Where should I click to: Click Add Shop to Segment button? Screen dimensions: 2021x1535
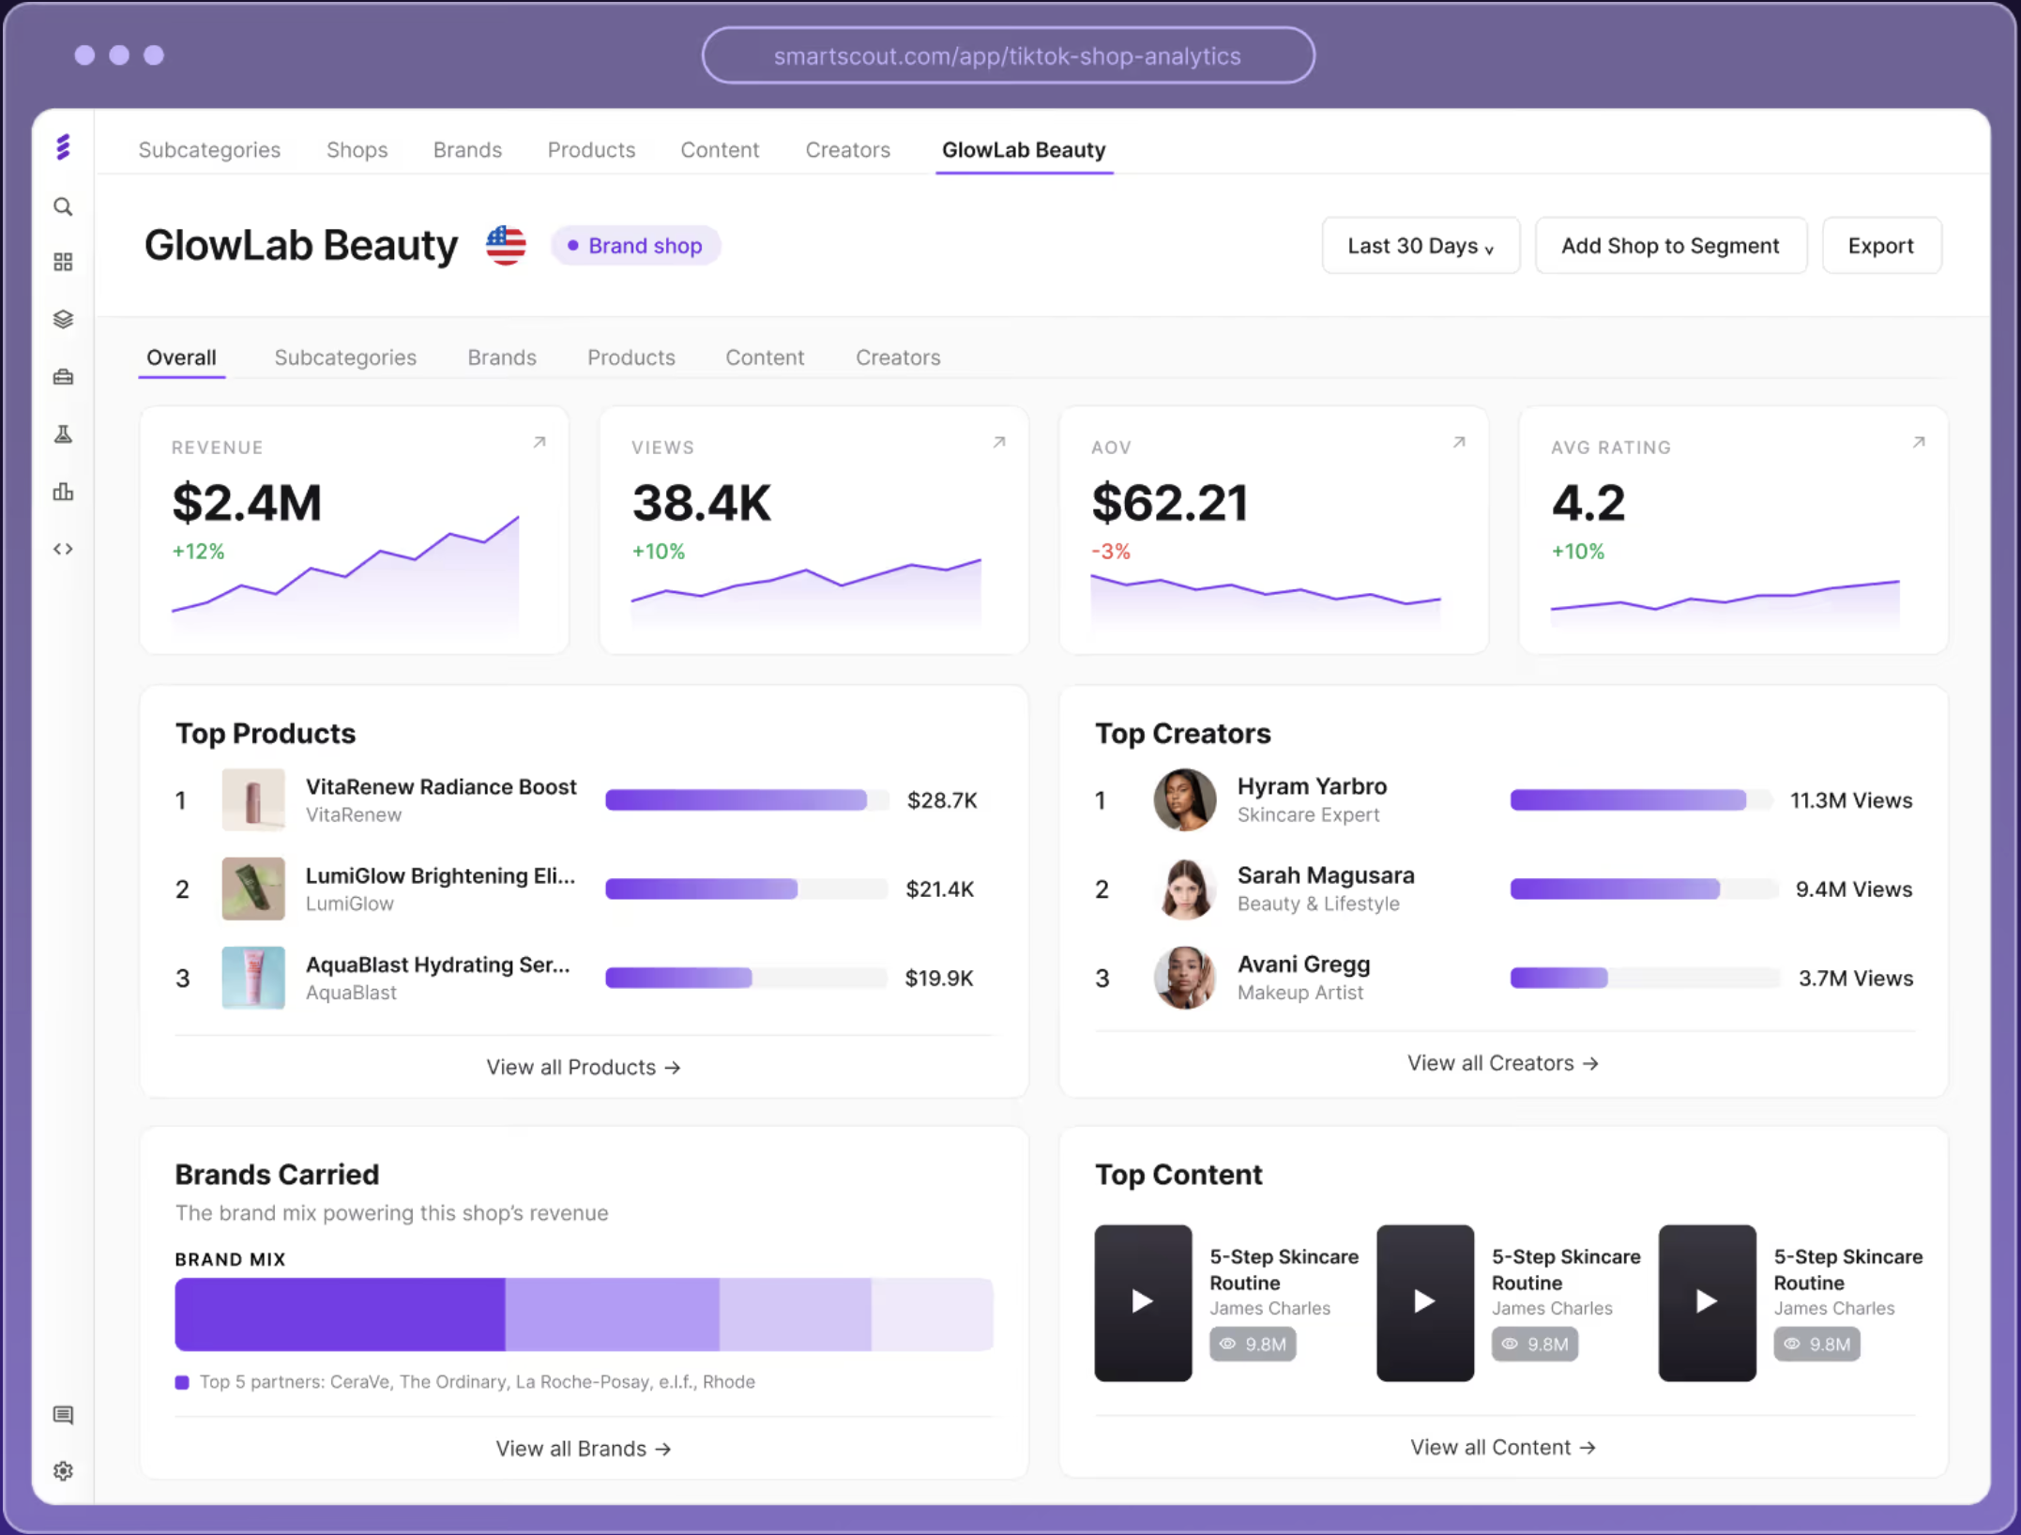coord(1670,246)
